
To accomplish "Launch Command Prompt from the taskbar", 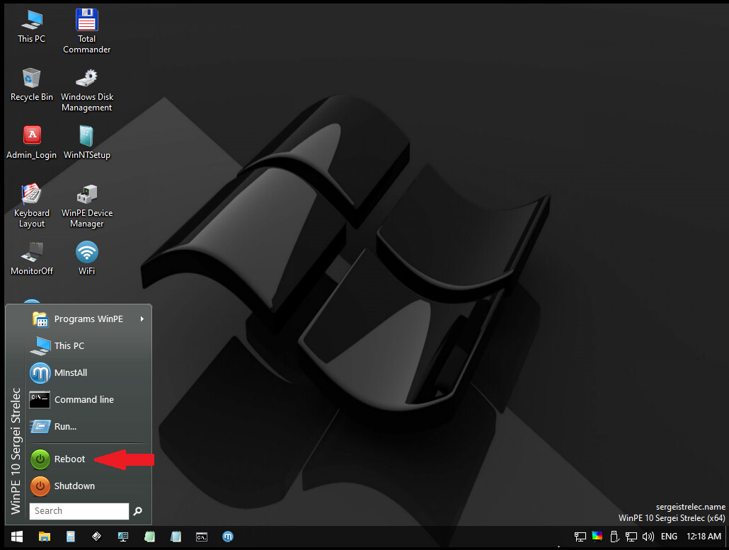I will [202, 537].
